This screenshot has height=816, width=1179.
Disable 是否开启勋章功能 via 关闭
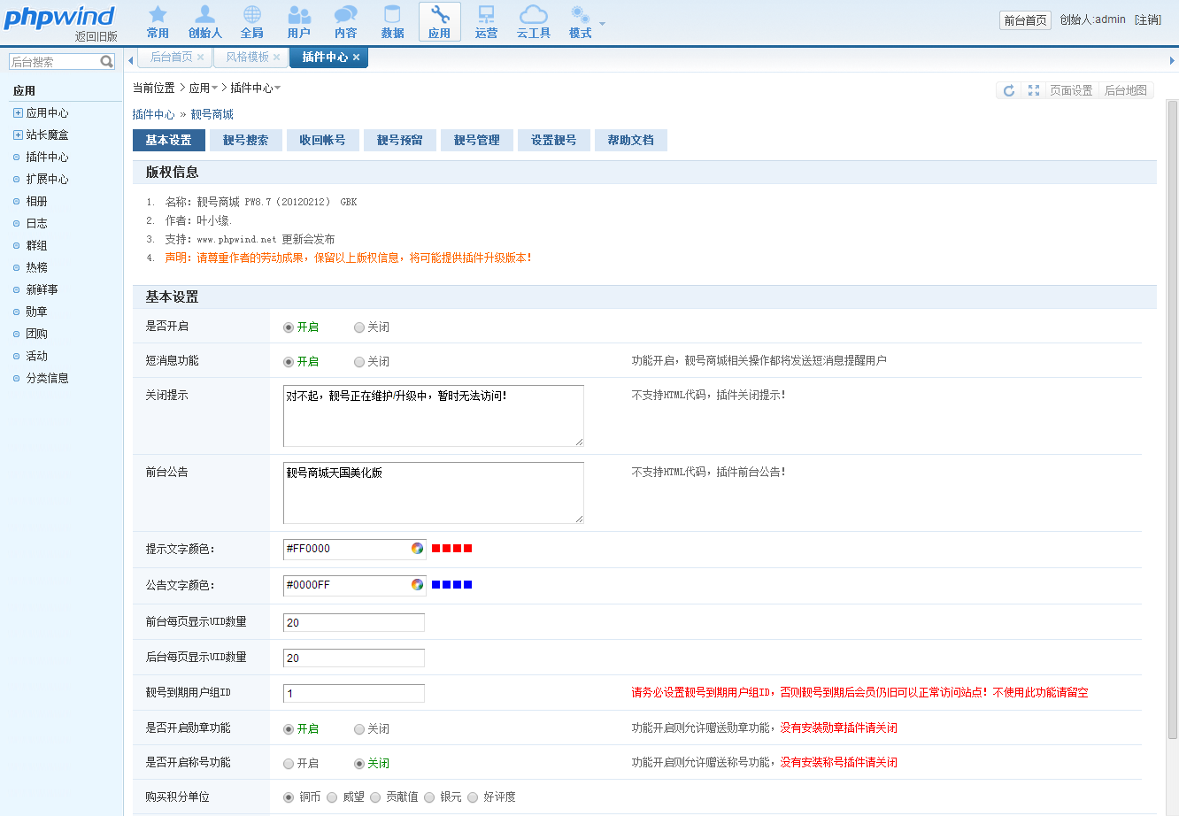tap(359, 729)
